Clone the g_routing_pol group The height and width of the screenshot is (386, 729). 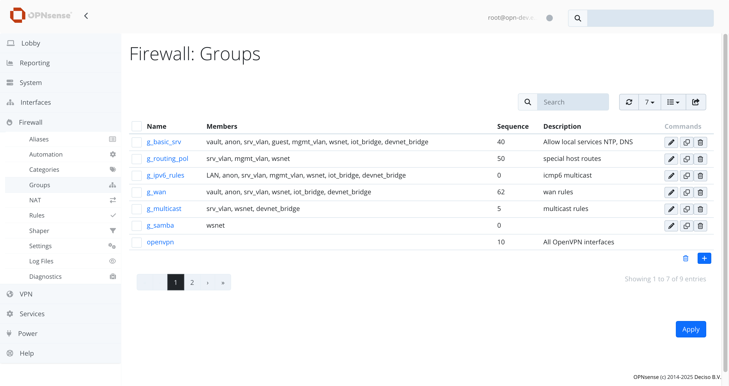click(686, 159)
